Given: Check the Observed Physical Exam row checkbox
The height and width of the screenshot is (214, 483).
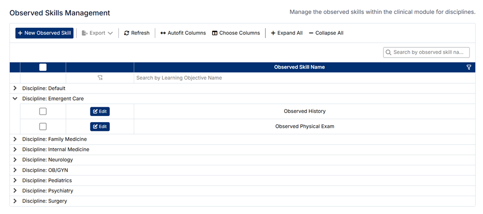Looking at the screenshot, I should [43, 126].
